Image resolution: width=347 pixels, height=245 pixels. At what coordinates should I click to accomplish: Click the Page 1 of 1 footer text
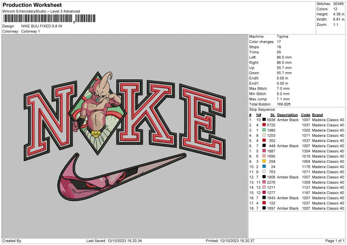pyautogui.click(x=335, y=241)
